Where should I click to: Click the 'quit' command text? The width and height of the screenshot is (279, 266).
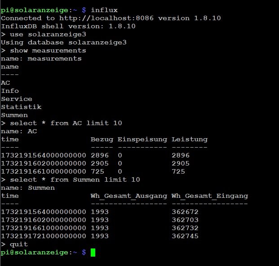click(x=19, y=244)
